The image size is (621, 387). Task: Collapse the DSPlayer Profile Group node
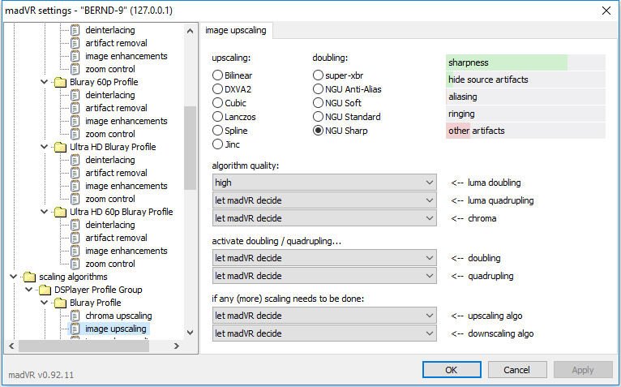[29, 290]
